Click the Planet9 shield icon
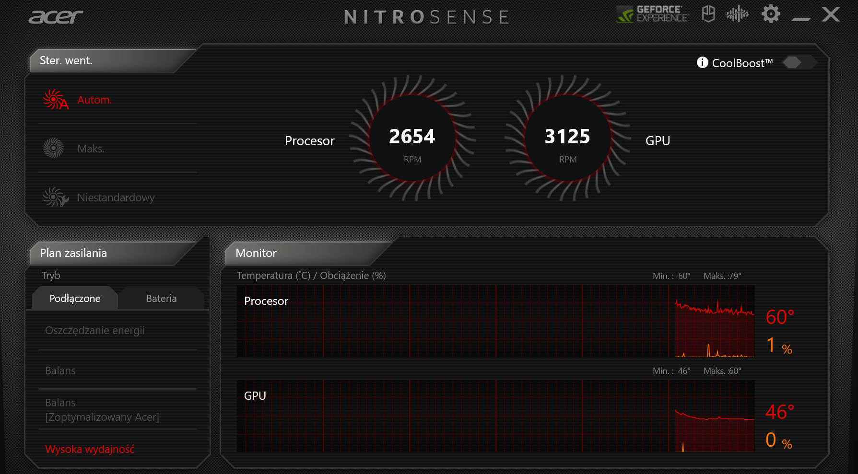Screen dimensions: 858x474 pos(708,14)
